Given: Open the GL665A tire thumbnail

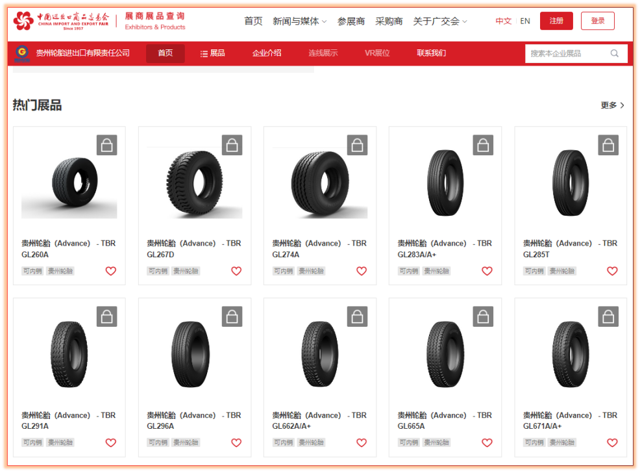Looking at the screenshot, I should point(445,354).
